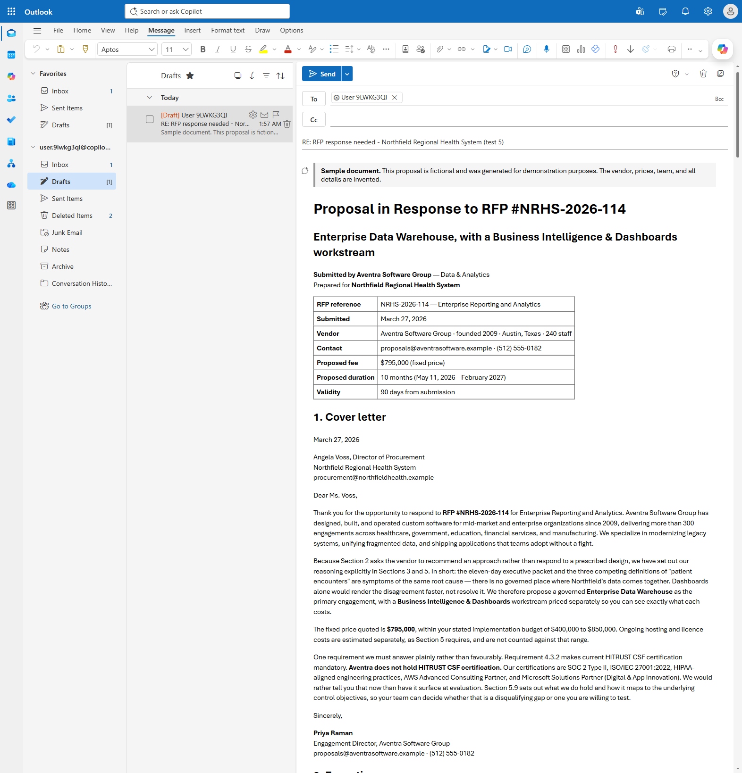
Task: Insert a link using chain icon
Action: [x=462, y=49]
